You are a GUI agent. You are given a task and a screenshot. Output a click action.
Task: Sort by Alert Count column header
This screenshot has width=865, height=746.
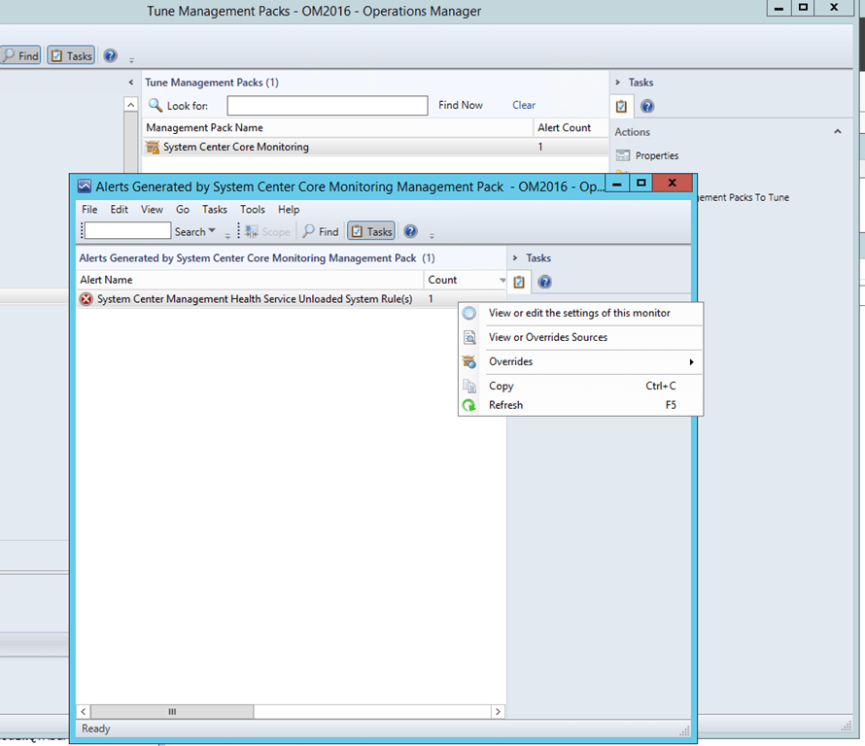[571, 127]
